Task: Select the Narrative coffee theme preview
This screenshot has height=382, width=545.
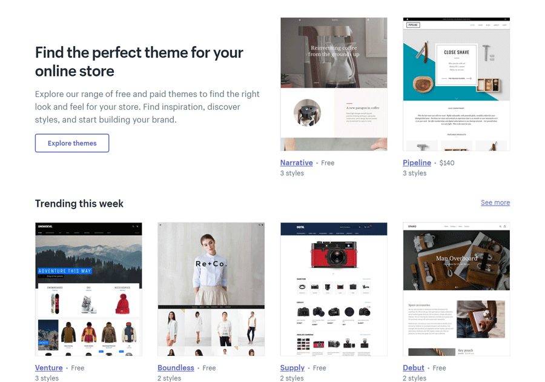Action: point(334,84)
